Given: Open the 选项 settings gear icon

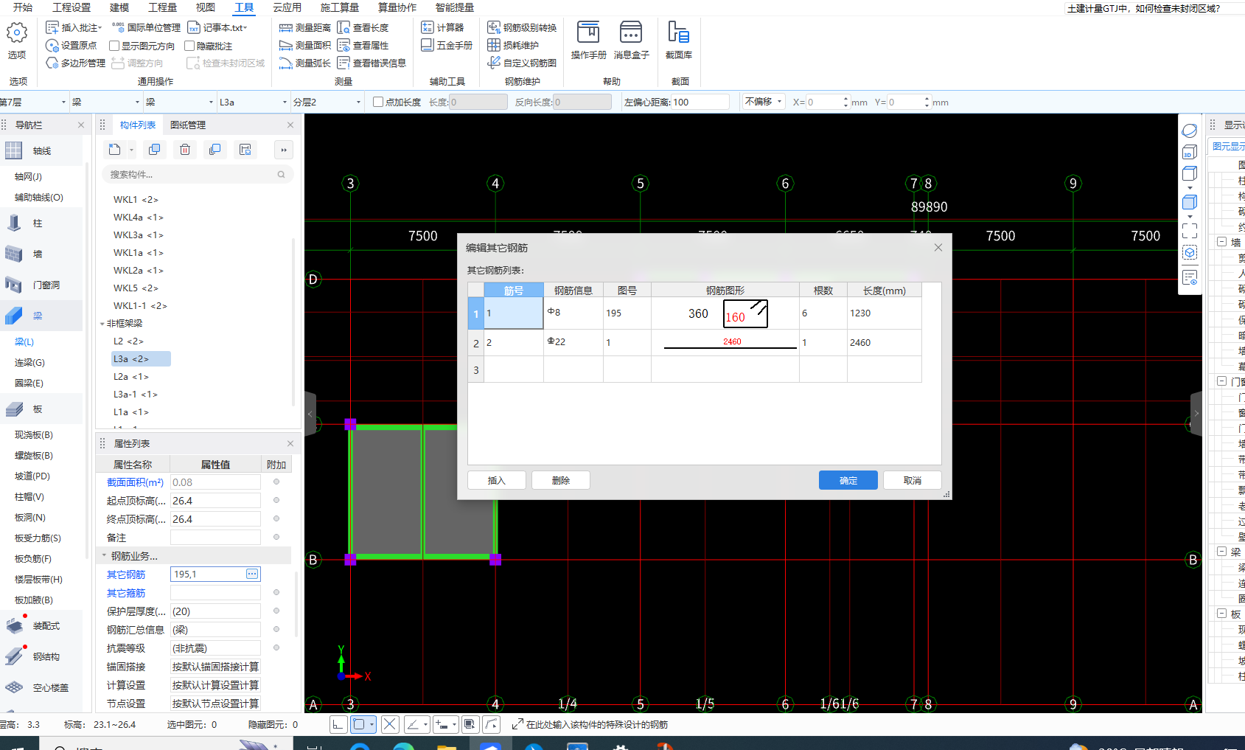Looking at the screenshot, I should [x=17, y=34].
